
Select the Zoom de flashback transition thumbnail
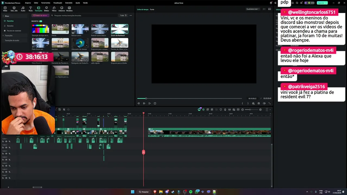tap(120, 29)
